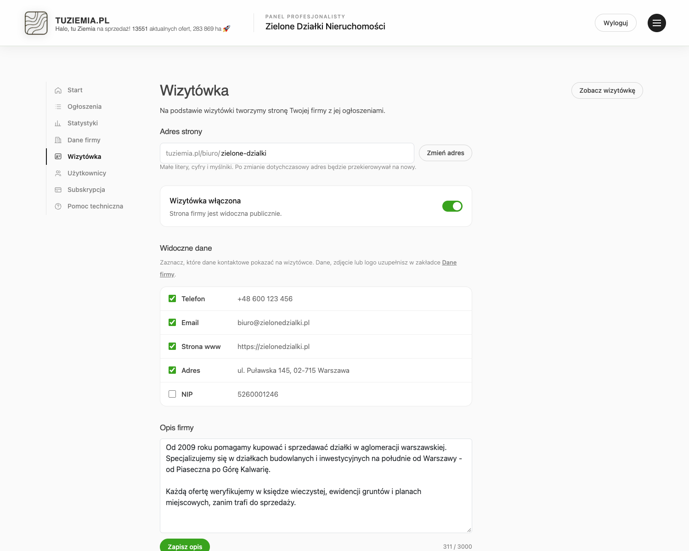Click Zobacz wizytówkę button
Viewport: 689px width, 551px height.
click(x=607, y=90)
